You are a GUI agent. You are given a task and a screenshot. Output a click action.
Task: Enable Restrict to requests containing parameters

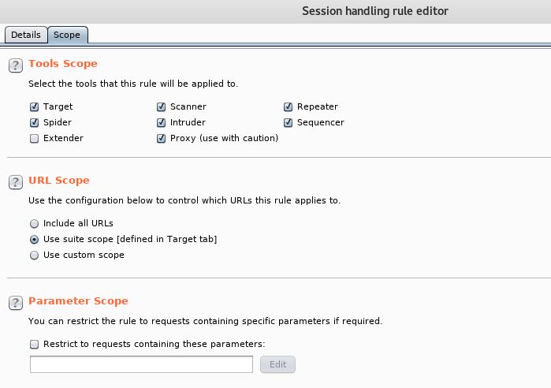34,344
